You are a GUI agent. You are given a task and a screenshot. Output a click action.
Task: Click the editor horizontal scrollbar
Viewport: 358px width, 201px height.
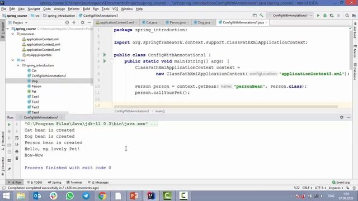click(x=225, y=107)
